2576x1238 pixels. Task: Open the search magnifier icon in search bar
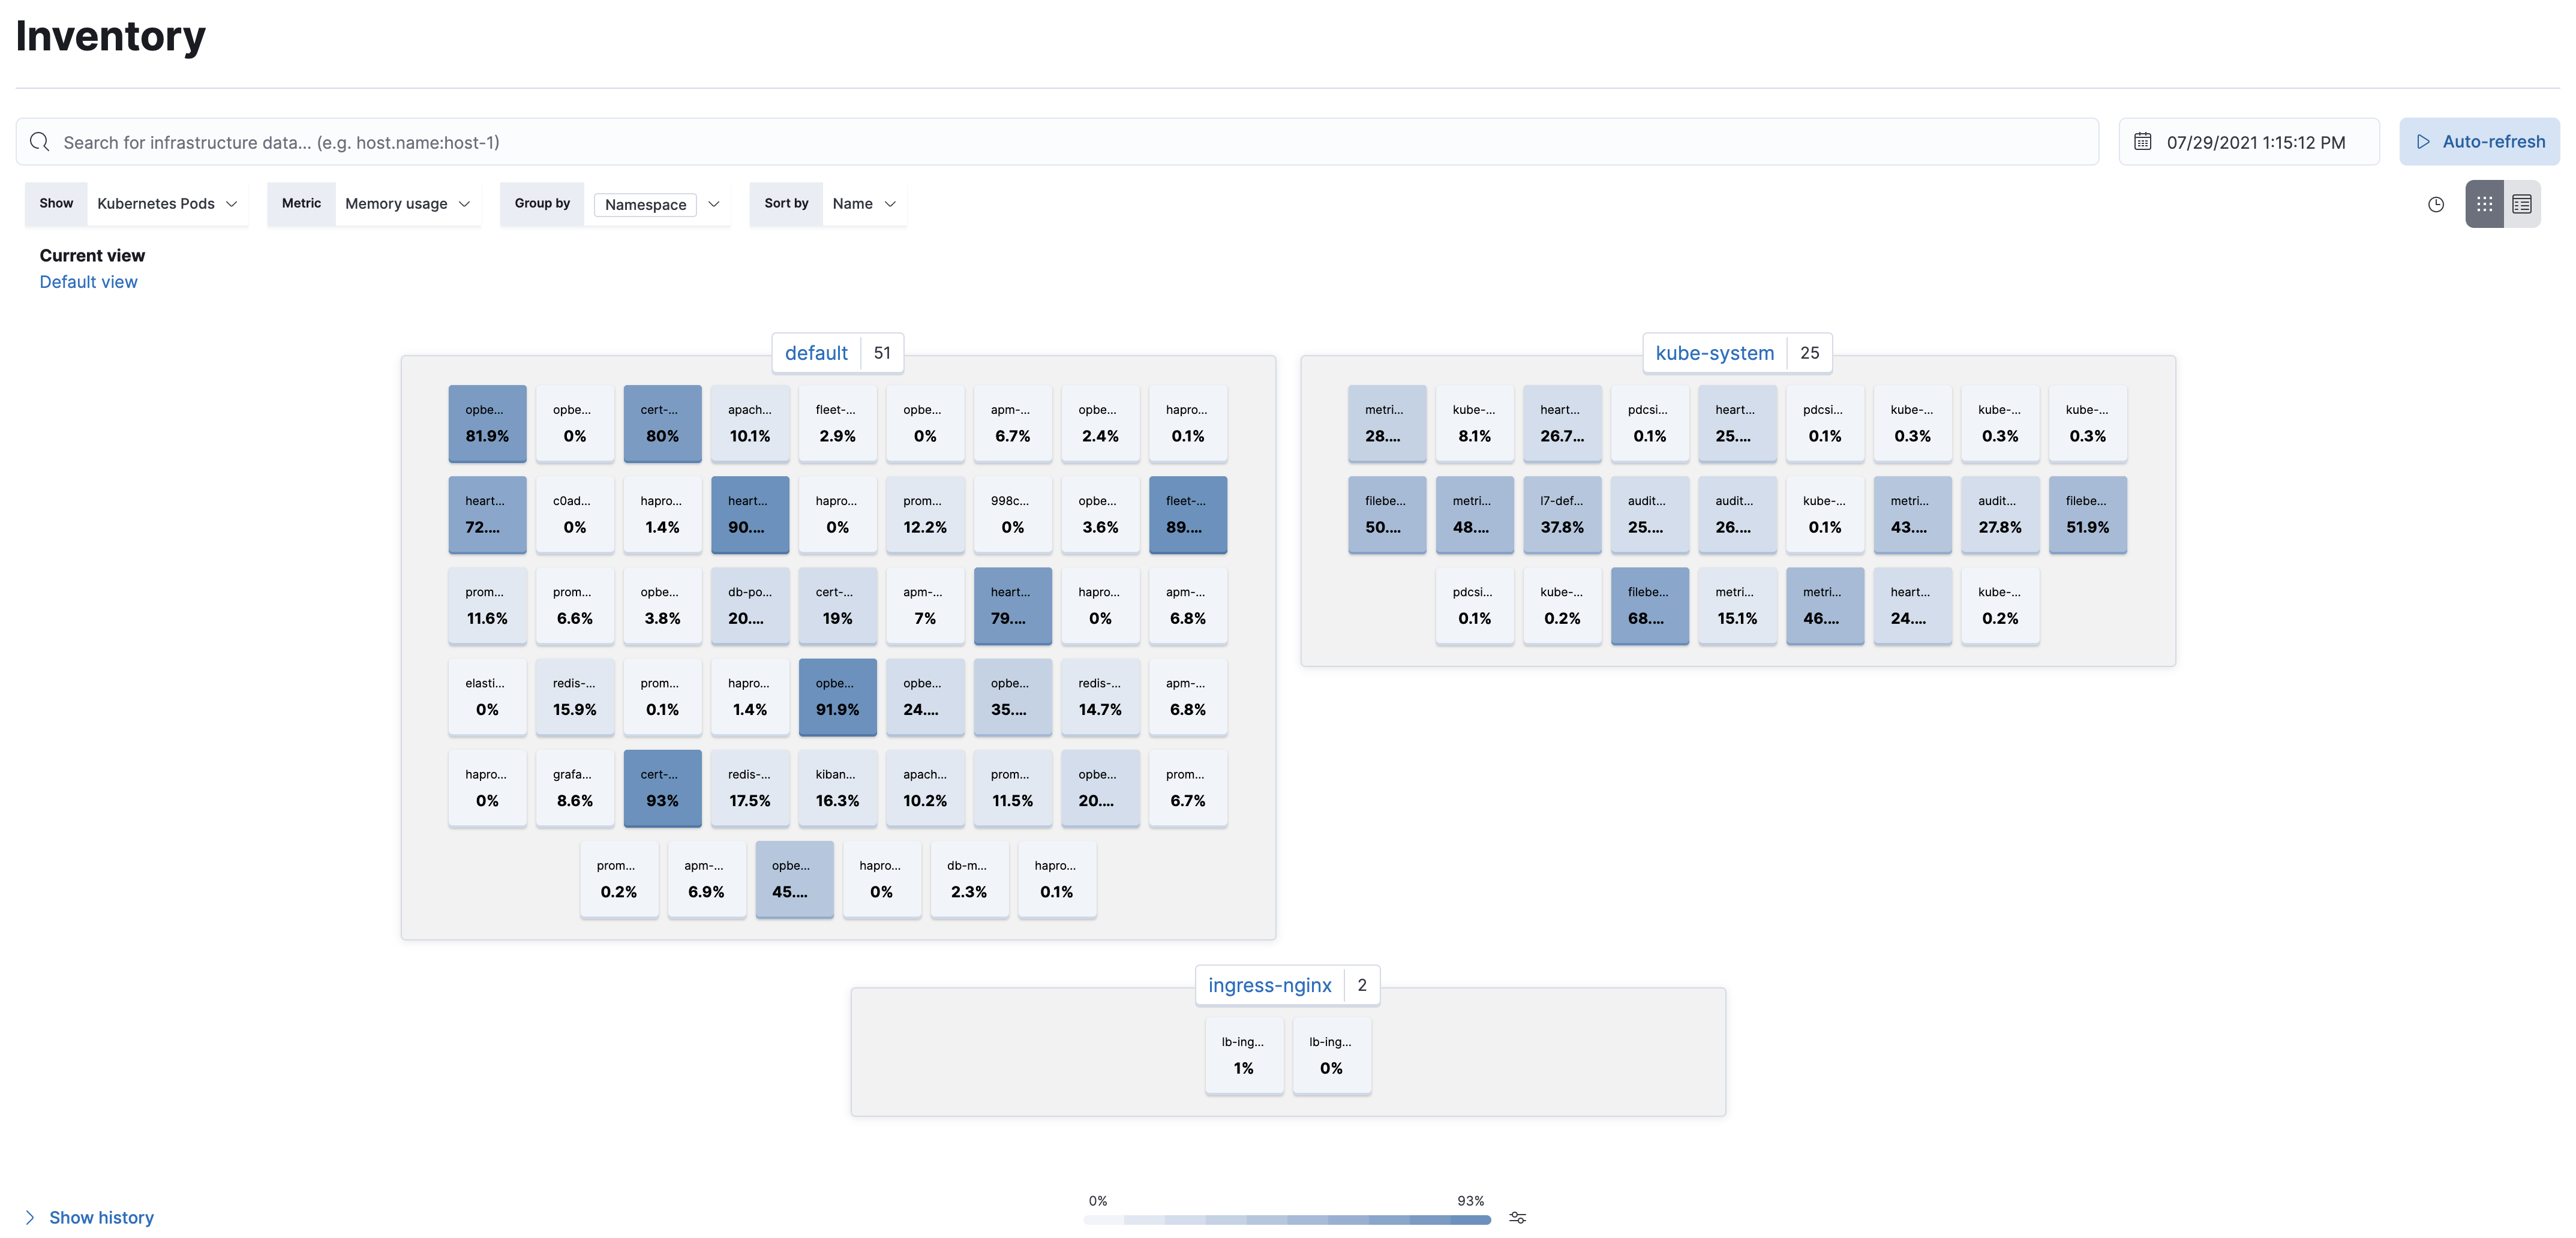point(40,141)
